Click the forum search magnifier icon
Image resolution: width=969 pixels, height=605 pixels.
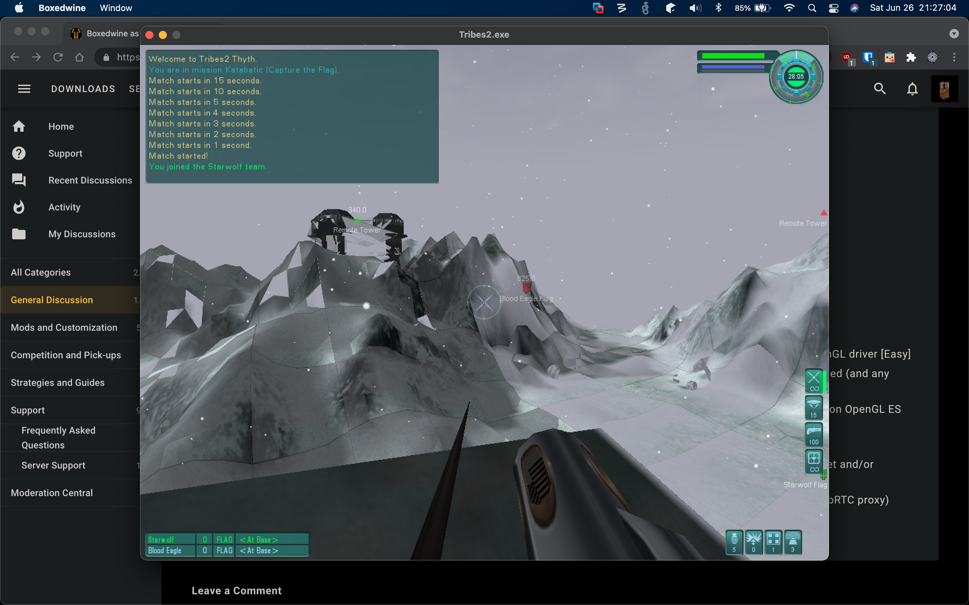(x=880, y=88)
